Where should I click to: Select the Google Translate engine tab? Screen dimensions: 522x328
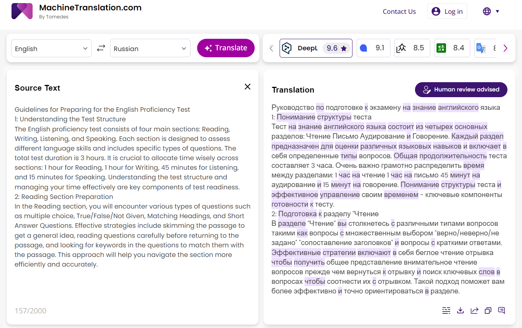(x=485, y=48)
